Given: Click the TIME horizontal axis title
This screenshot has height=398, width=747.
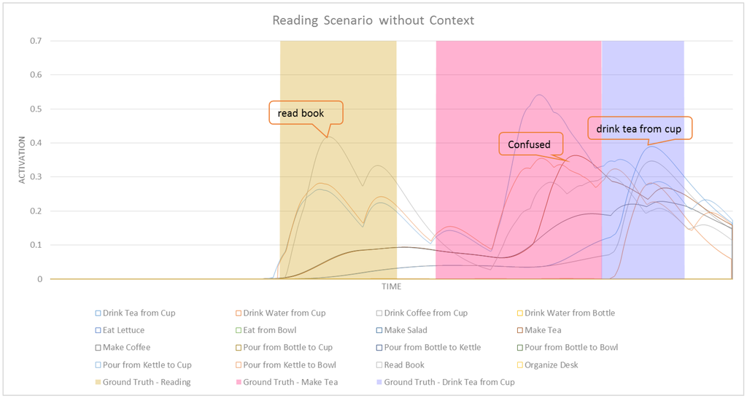Looking at the screenshot, I should point(391,287).
